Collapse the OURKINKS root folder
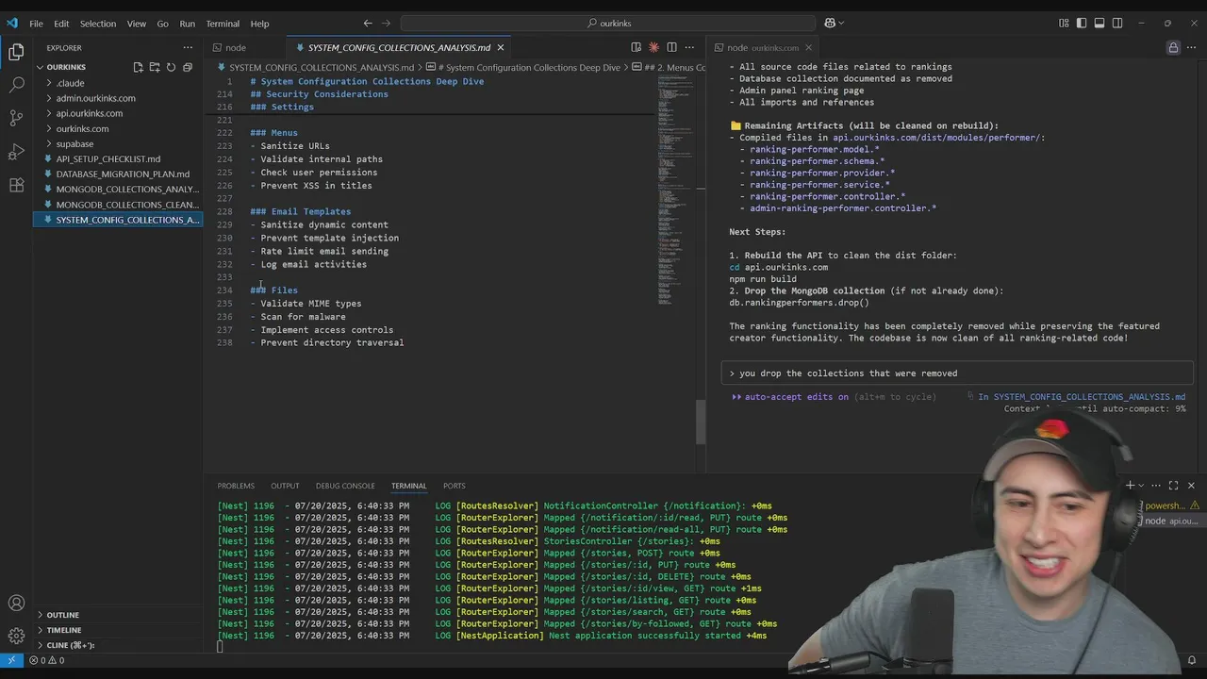Viewport: 1207px width, 679px height. [x=118, y=67]
